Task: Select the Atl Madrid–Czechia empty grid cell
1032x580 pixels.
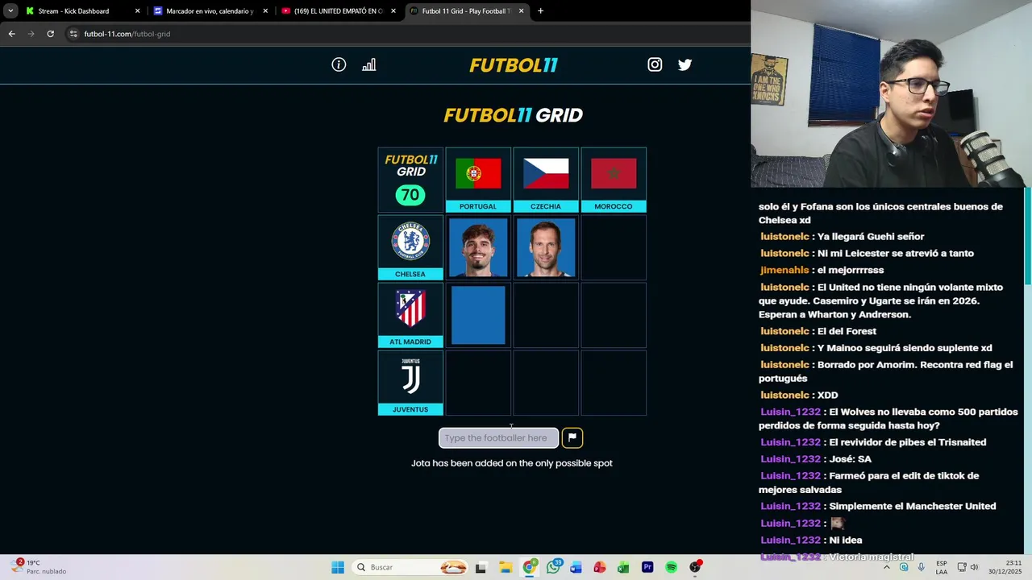Action: click(546, 315)
